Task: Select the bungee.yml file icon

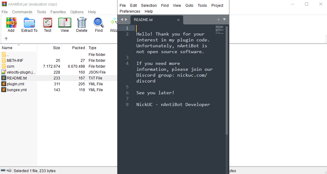Action: pyautogui.click(x=3, y=90)
